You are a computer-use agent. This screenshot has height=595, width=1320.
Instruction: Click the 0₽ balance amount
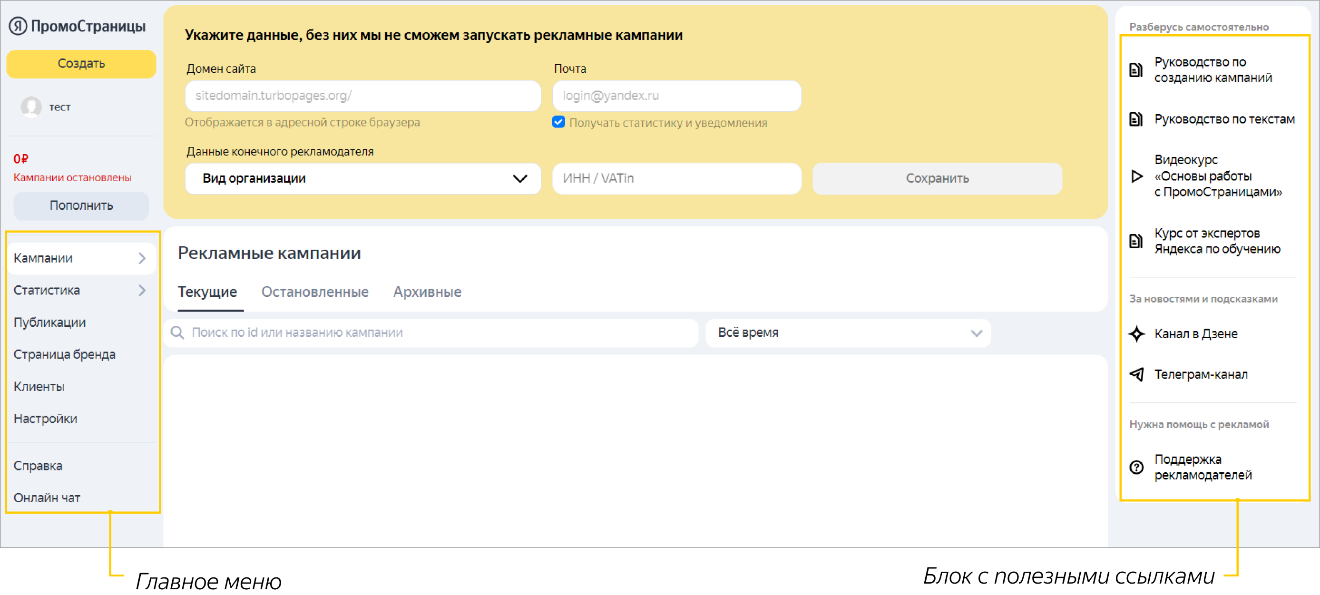(x=21, y=159)
